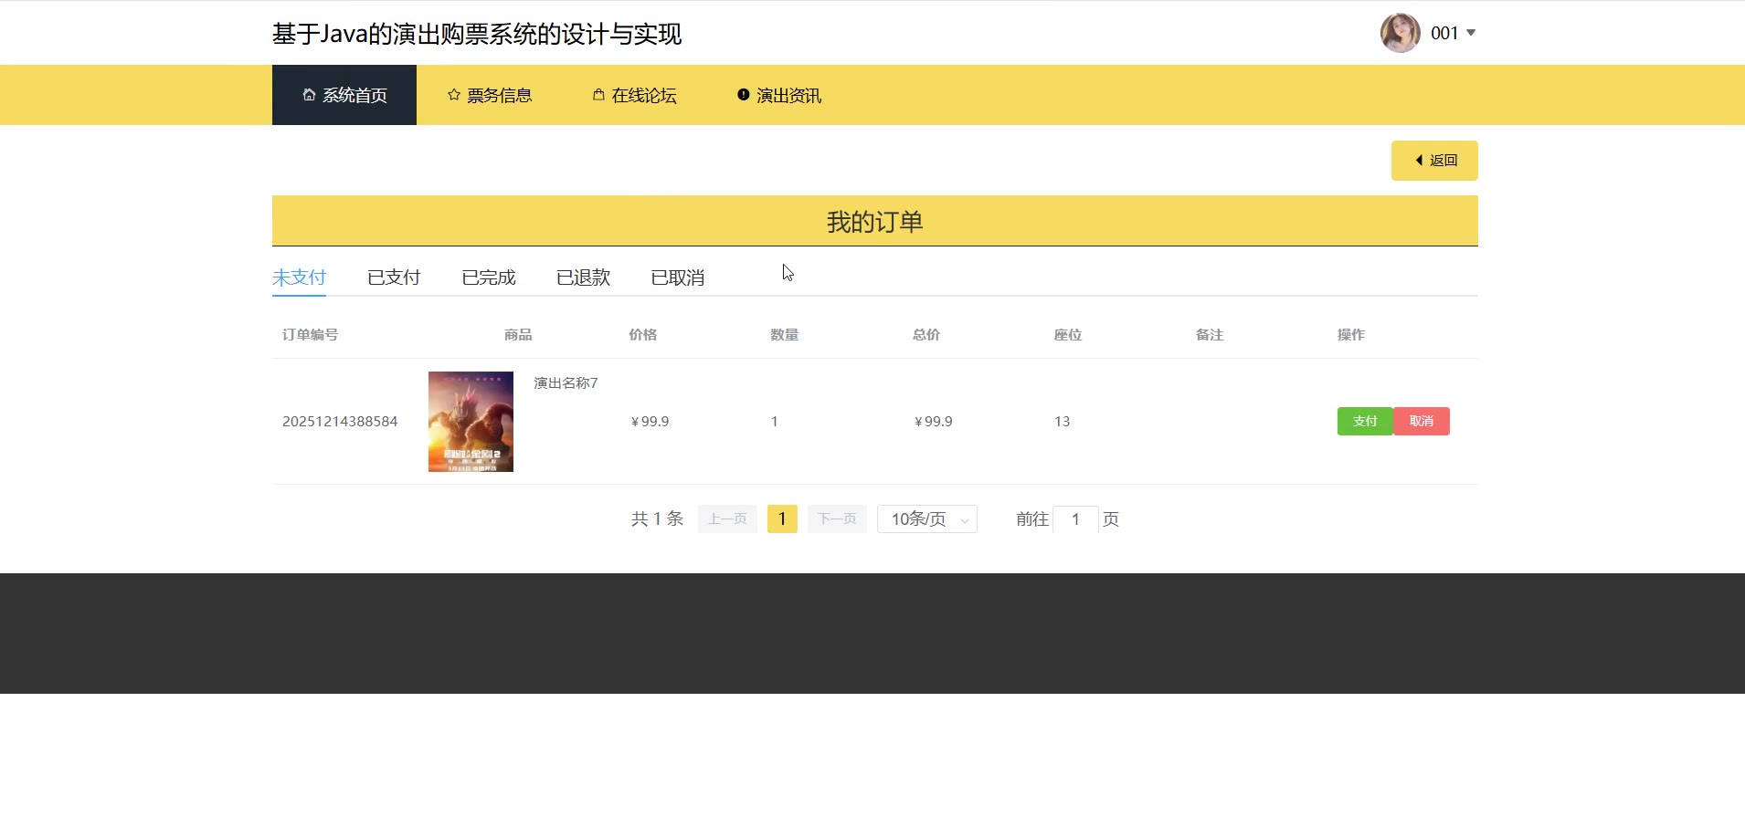Select page 1 in pagination
The width and height of the screenshot is (1745, 838).
click(x=782, y=519)
